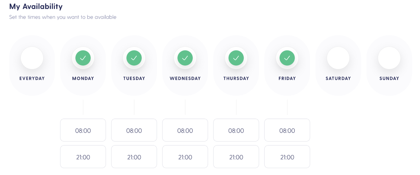Select Monday's 21:00 end time field
420x175 pixels.
click(83, 157)
